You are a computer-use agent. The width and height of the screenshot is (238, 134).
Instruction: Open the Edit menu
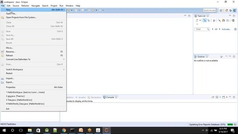(9, 6)
